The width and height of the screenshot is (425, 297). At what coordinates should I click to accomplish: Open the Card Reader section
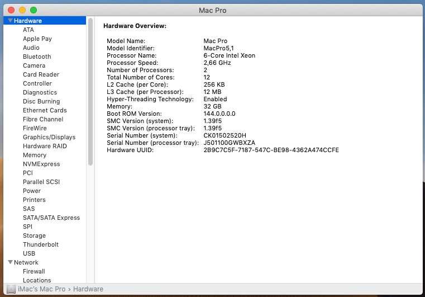pos(41,74)
